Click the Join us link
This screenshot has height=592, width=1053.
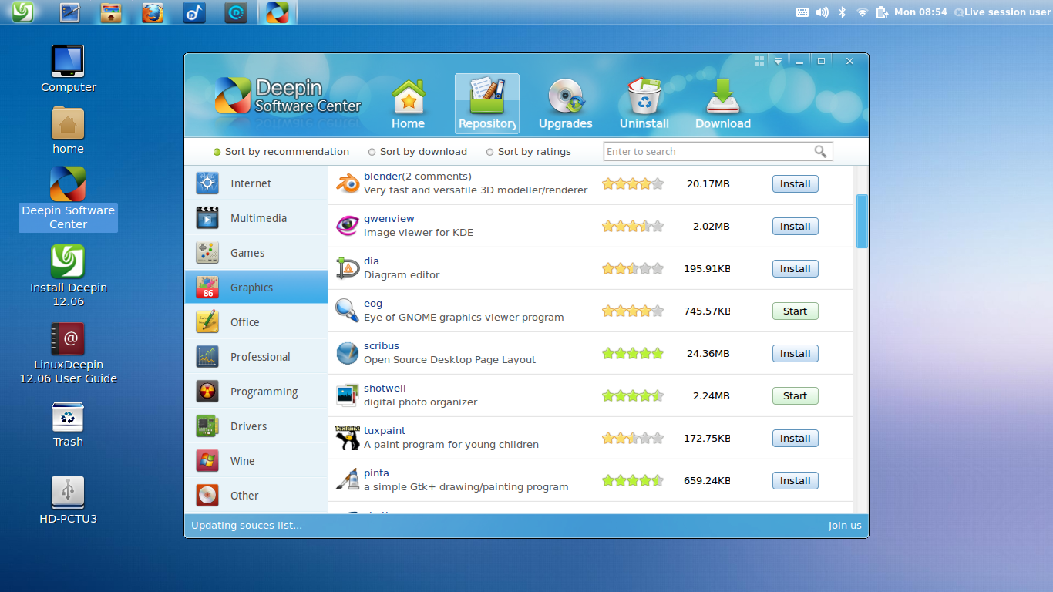[x=845, y=526]
